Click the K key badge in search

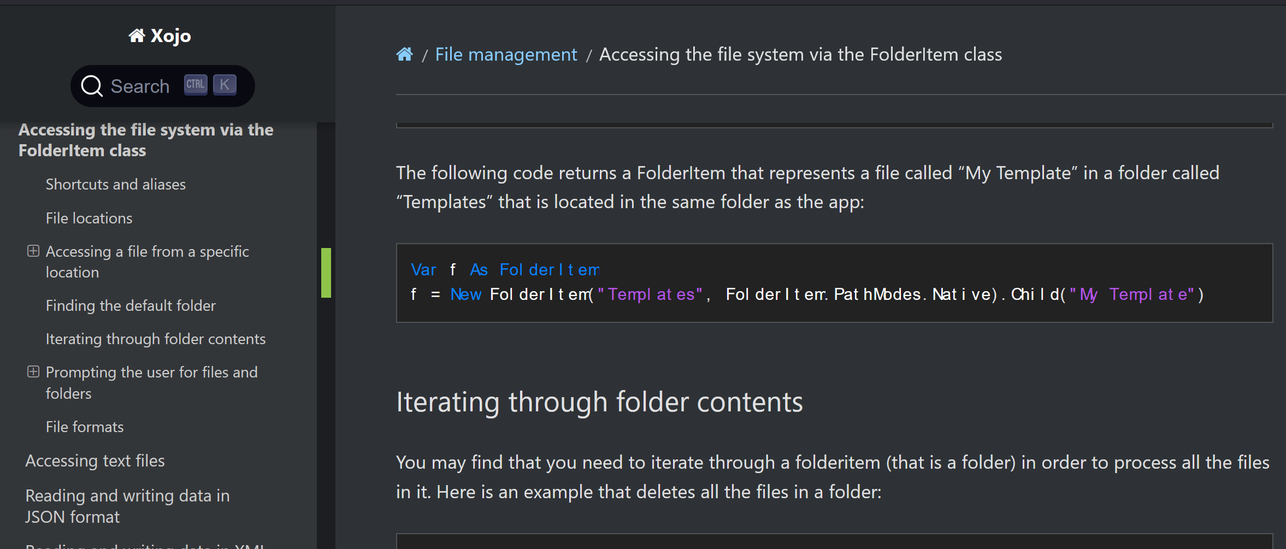225,85
